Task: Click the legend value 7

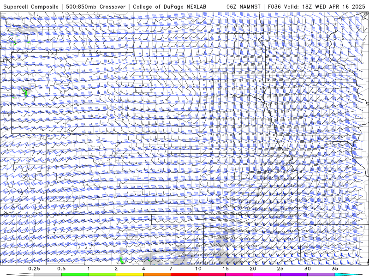Action: pyautogui.click(x=171, y=269)
